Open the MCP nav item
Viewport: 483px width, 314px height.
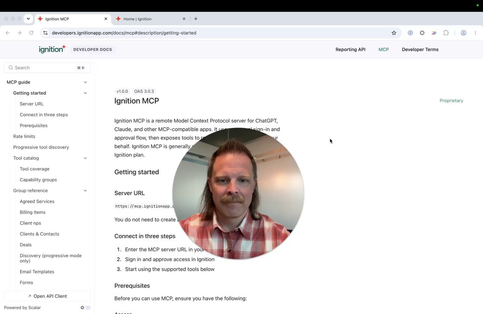point(384,50)
